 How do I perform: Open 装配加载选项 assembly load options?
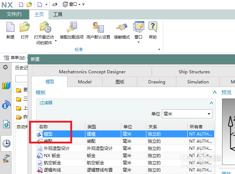click(72, 31)
